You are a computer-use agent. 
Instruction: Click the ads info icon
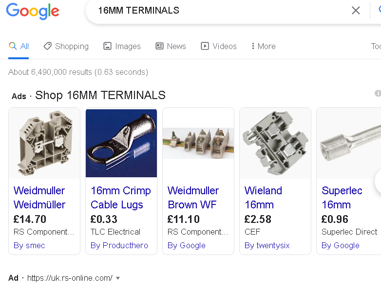point(378,93)
